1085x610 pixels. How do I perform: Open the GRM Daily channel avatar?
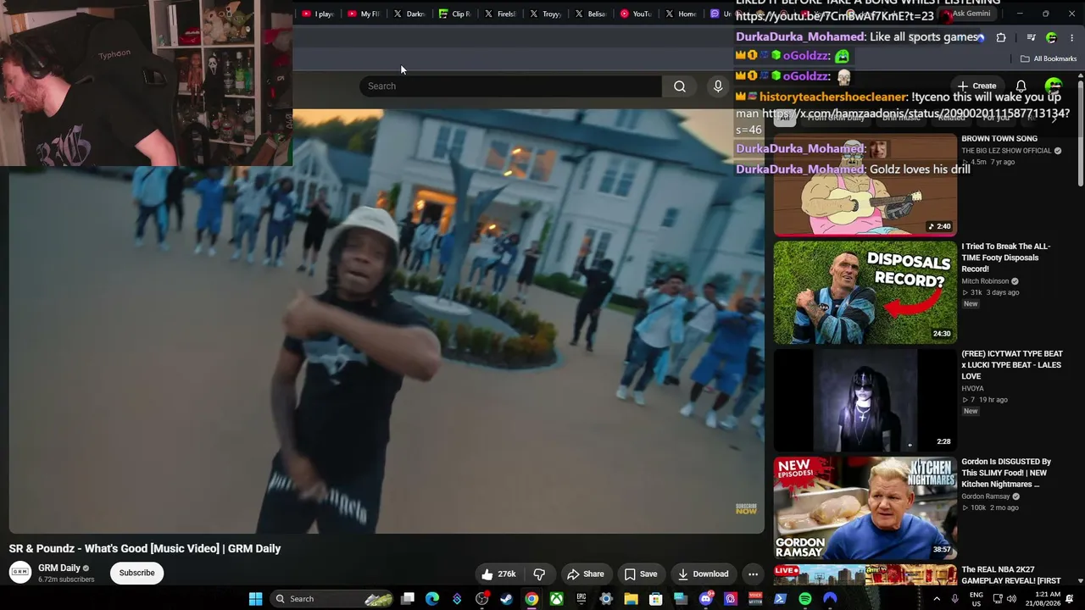pyautogui.click(x=20, y=573)
